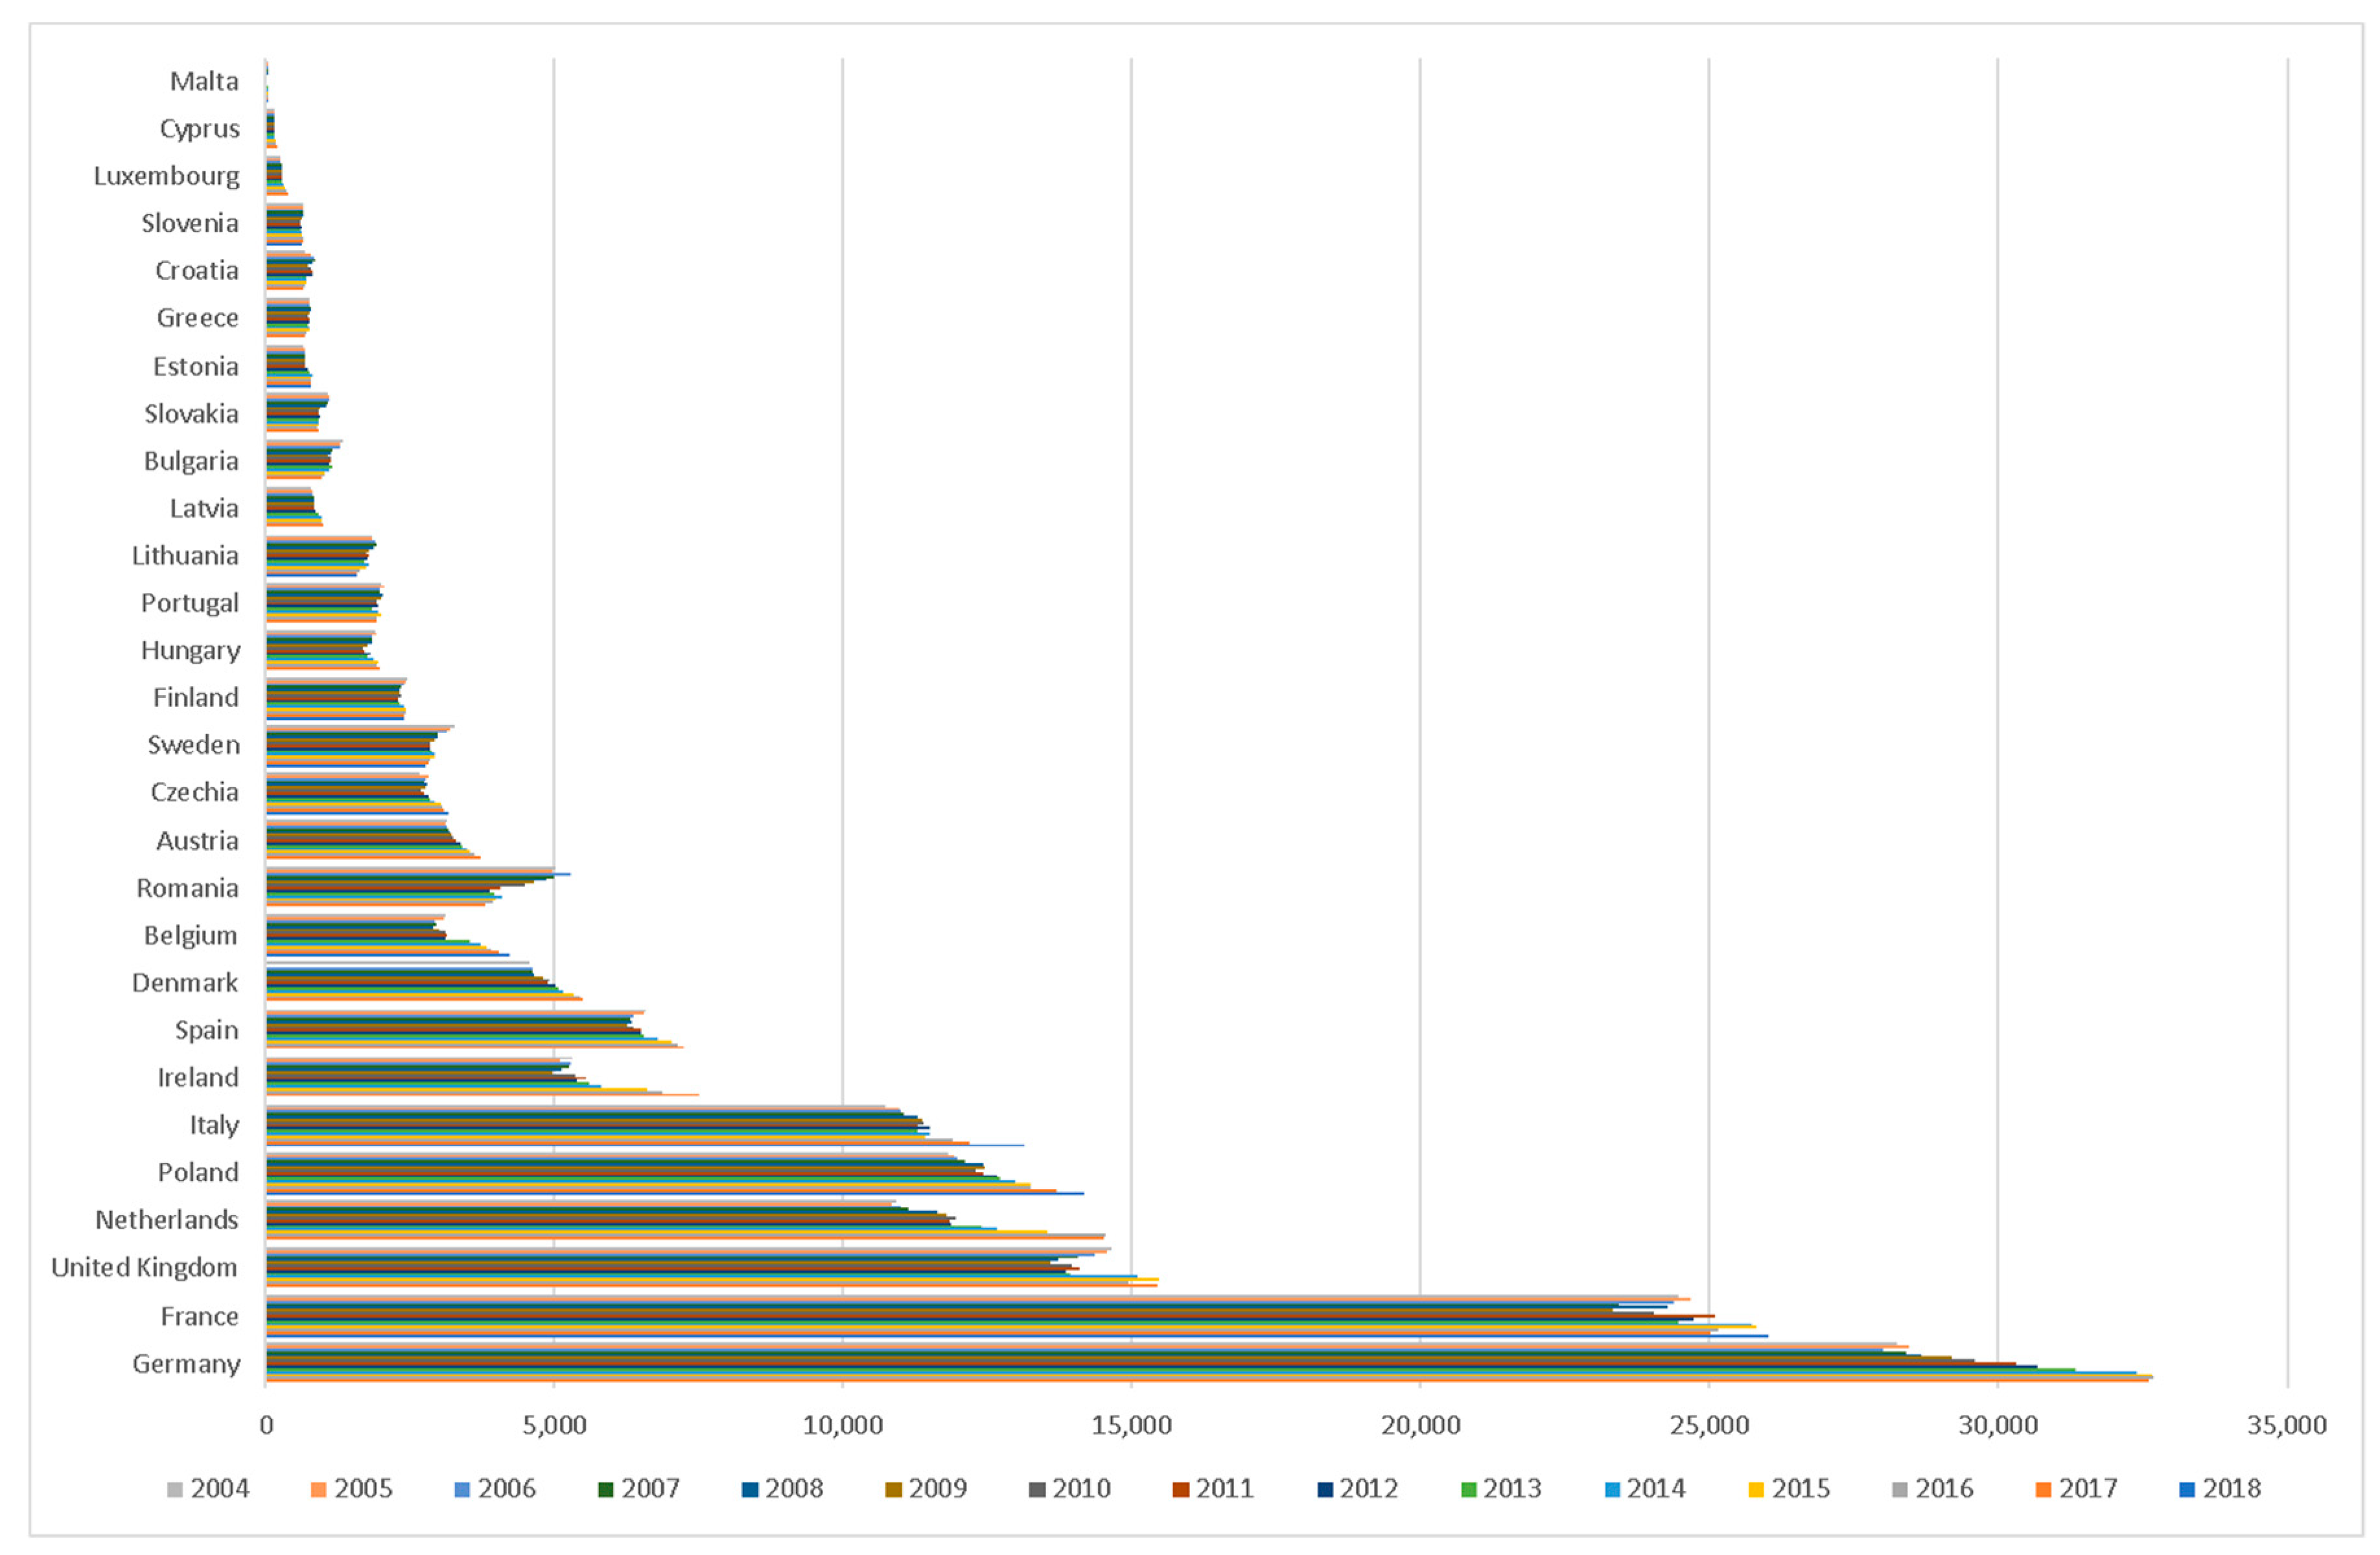Image resolution: width=2380 pixels, height=1555 pixels.
Task: Select the 2009 legend entry label
Action: click(937, 1489)
